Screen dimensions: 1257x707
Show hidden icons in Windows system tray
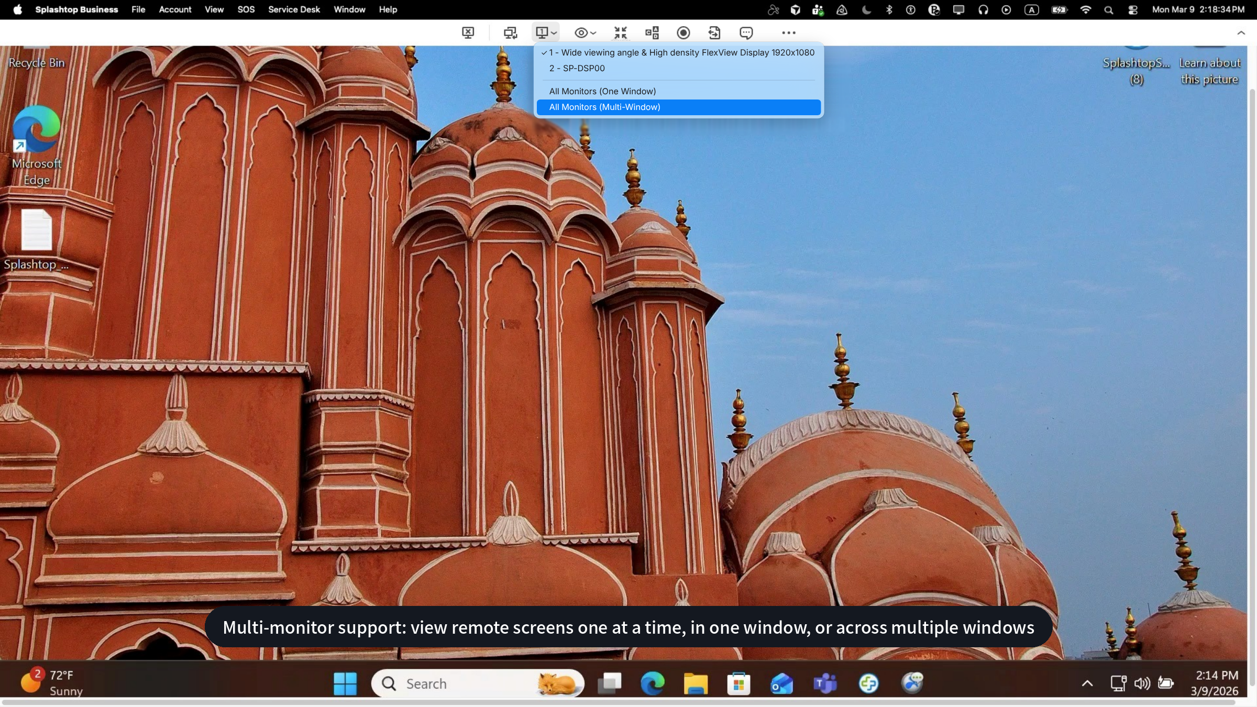tap(1087, 683)
